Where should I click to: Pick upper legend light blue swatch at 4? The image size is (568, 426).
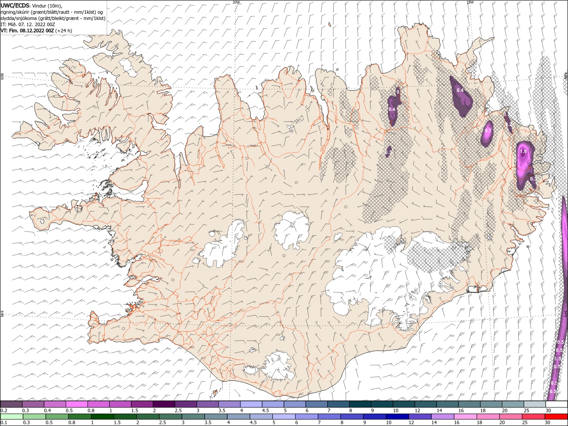point(251,404)
